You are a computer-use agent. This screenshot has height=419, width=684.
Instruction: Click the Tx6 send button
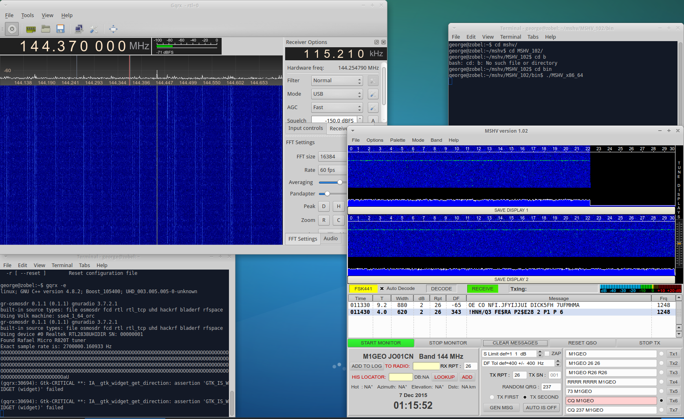tap(673, 401)
